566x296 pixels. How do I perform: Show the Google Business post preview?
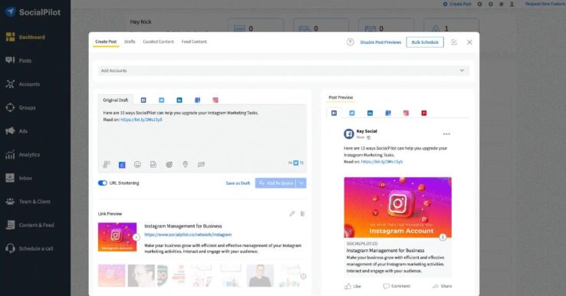(x=388, y=113)
